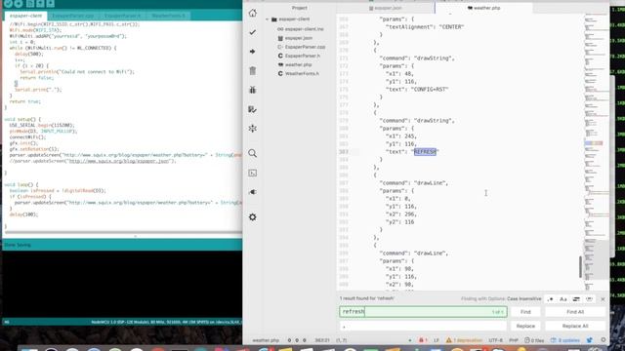
Task: Click the PlatformIO Upload arrow icon
Action: point(252,52)
